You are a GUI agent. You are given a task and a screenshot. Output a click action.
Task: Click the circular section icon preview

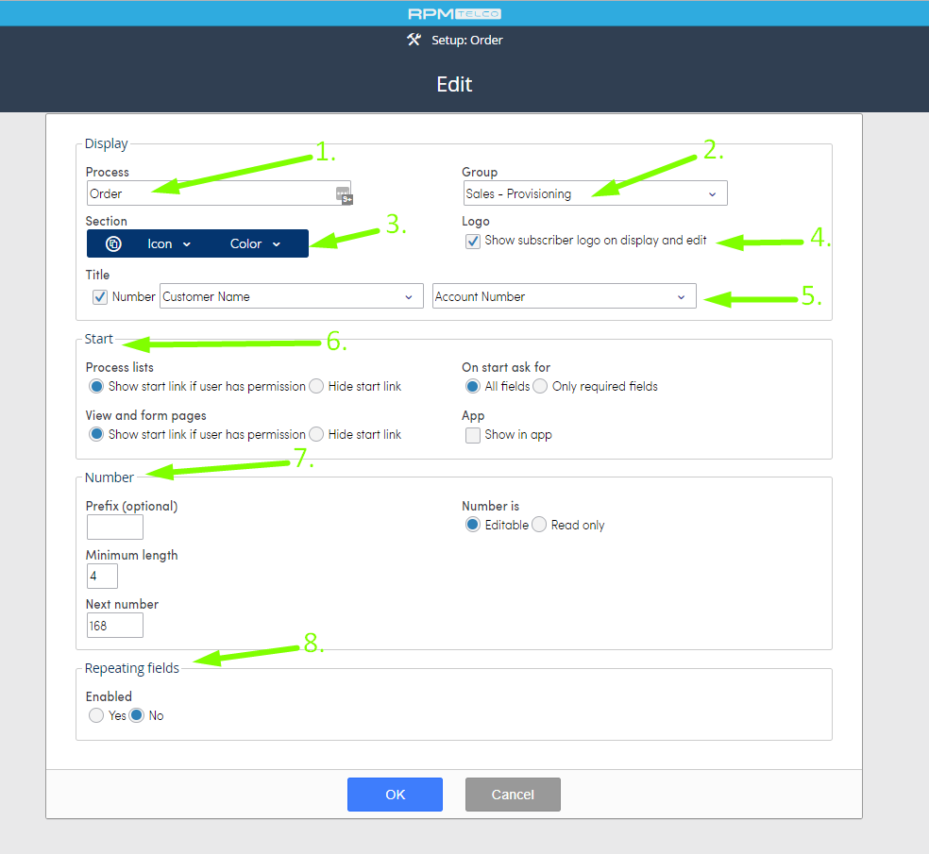click(x=112, y=243)
